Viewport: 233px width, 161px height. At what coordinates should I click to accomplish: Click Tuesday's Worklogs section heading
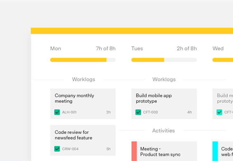164,80
